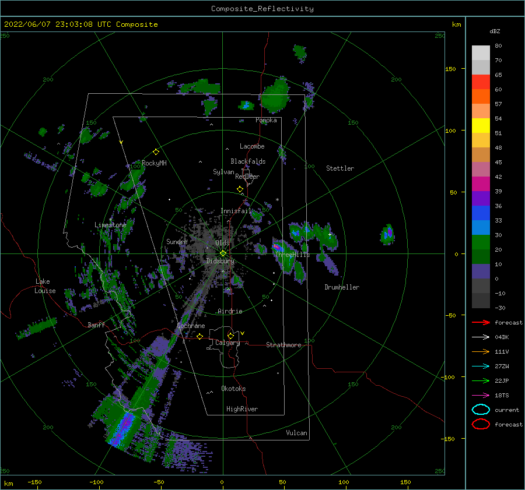The width and height of the screenshot is (525, 490).
Task: Click the magenta 18TS arrow legend icon
Action: click(481, 396)
